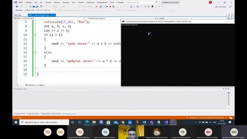The width and height of the screenshot is (247, 139).
Task: Open the zoom level dropdown 177 %
Action: click(18, 85)
